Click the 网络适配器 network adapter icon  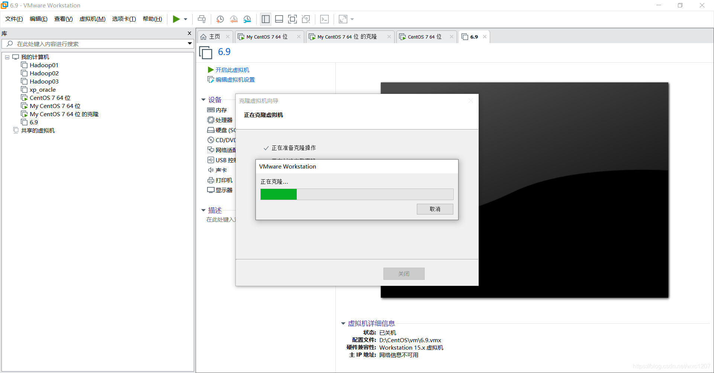[x=210, y=150]
